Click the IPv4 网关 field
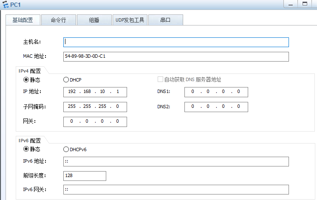This screenshot has height=200, width=317. [95, 121]
